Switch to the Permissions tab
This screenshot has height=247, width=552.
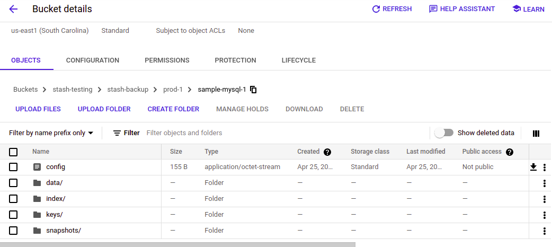coord(167,60)
